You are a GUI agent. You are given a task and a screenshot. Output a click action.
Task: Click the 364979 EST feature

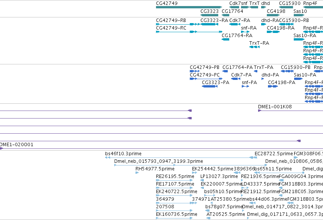click(x=174, y=203)
